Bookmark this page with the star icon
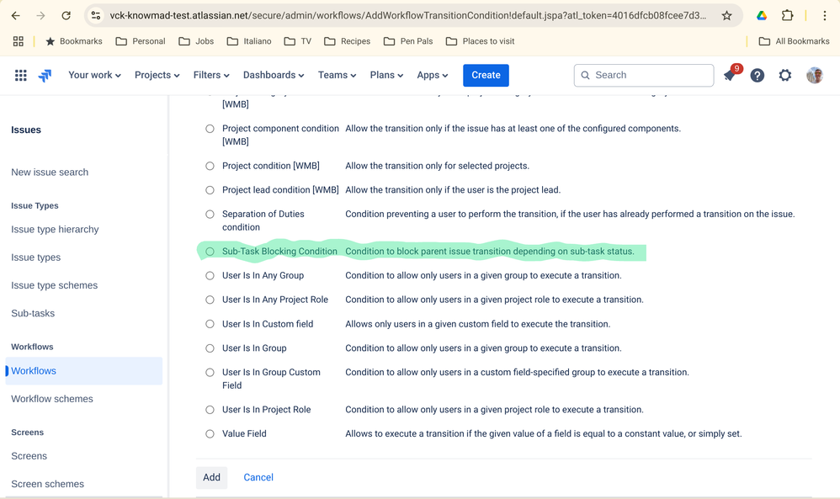 [x=729, y=14]
